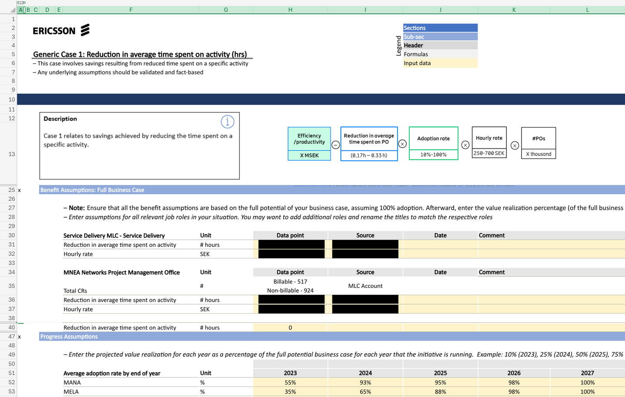The height and width of the screenshot is (397, 625).
Task: Select the MLC Account source cell
Action: click(x=365, y=286)
